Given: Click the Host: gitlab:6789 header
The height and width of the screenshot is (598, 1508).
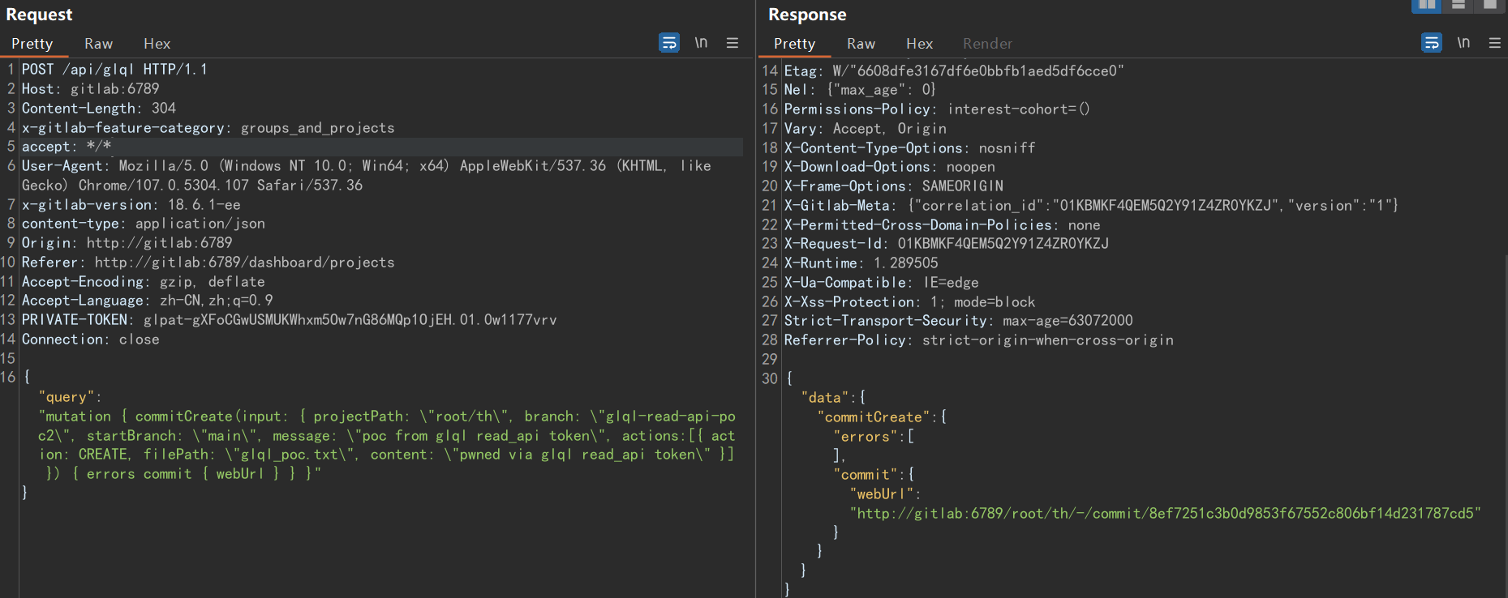Looking at the screenshot, I should point(90,89).
